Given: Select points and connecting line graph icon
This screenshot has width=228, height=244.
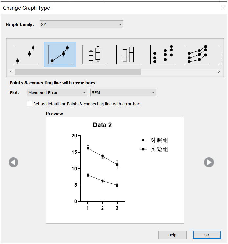Looking at the screenshot, I should (x=60, y=54).
